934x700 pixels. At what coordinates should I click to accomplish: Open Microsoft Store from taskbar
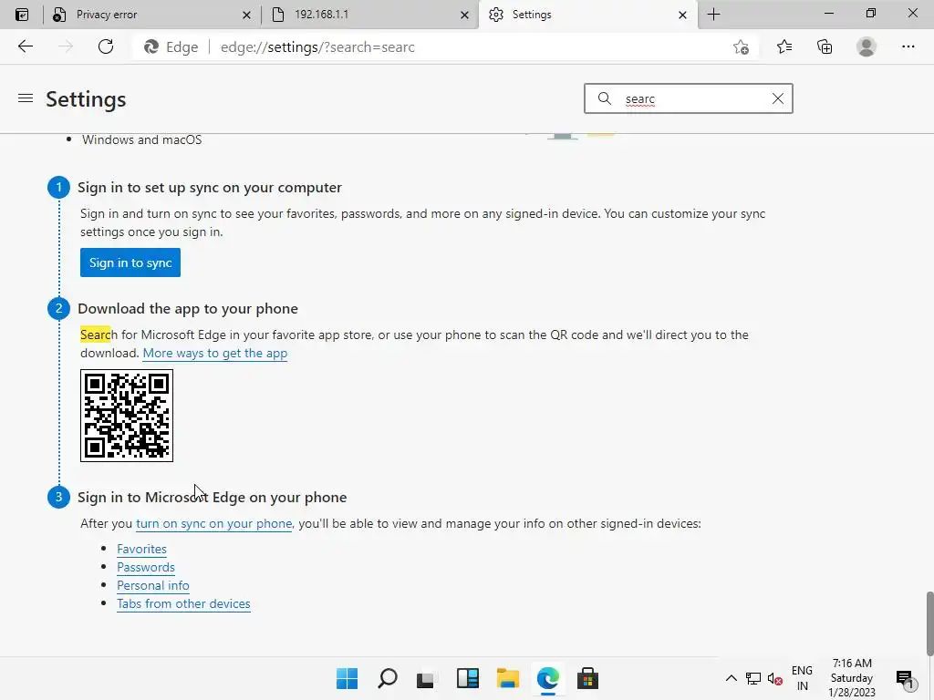(587, 678)
